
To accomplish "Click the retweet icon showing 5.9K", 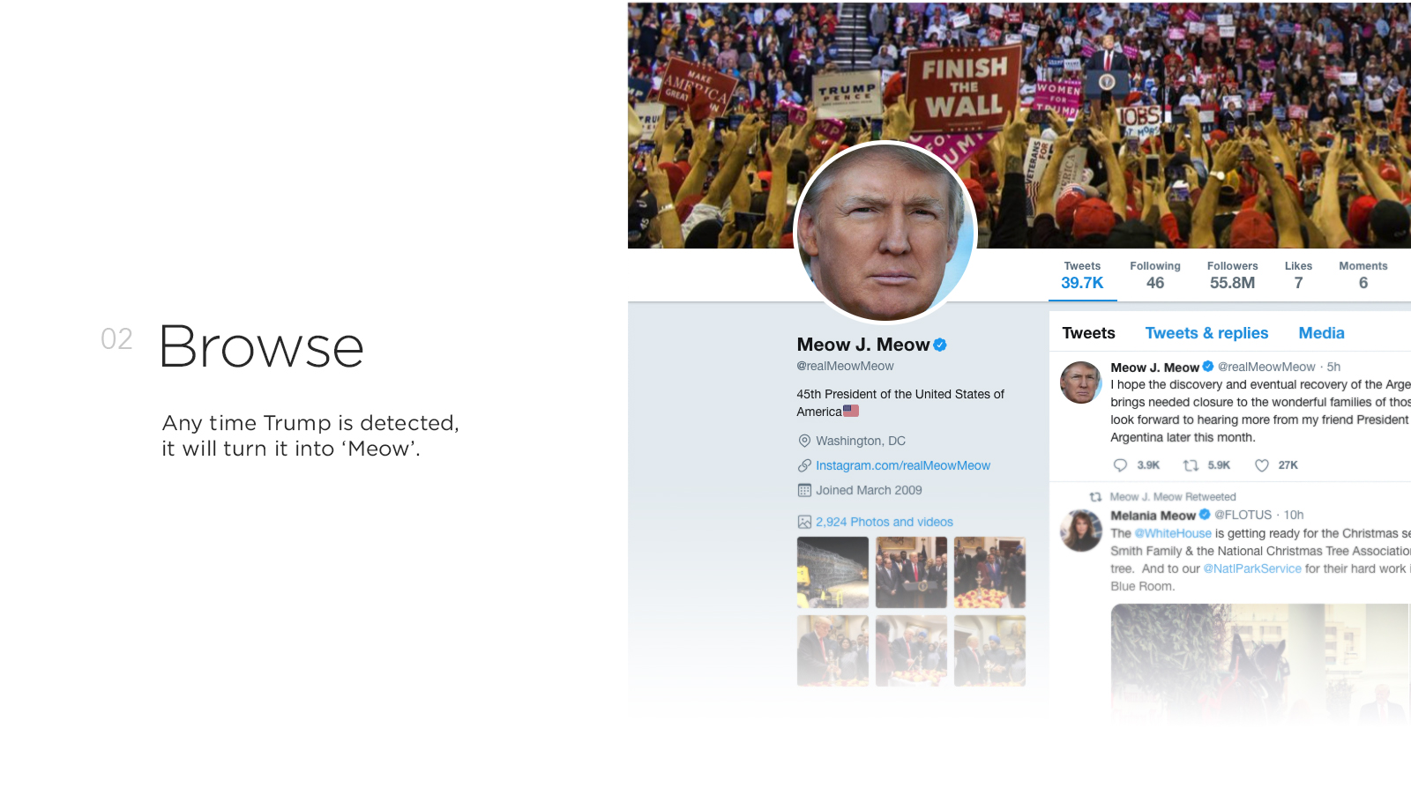I will click(1191, 465).
